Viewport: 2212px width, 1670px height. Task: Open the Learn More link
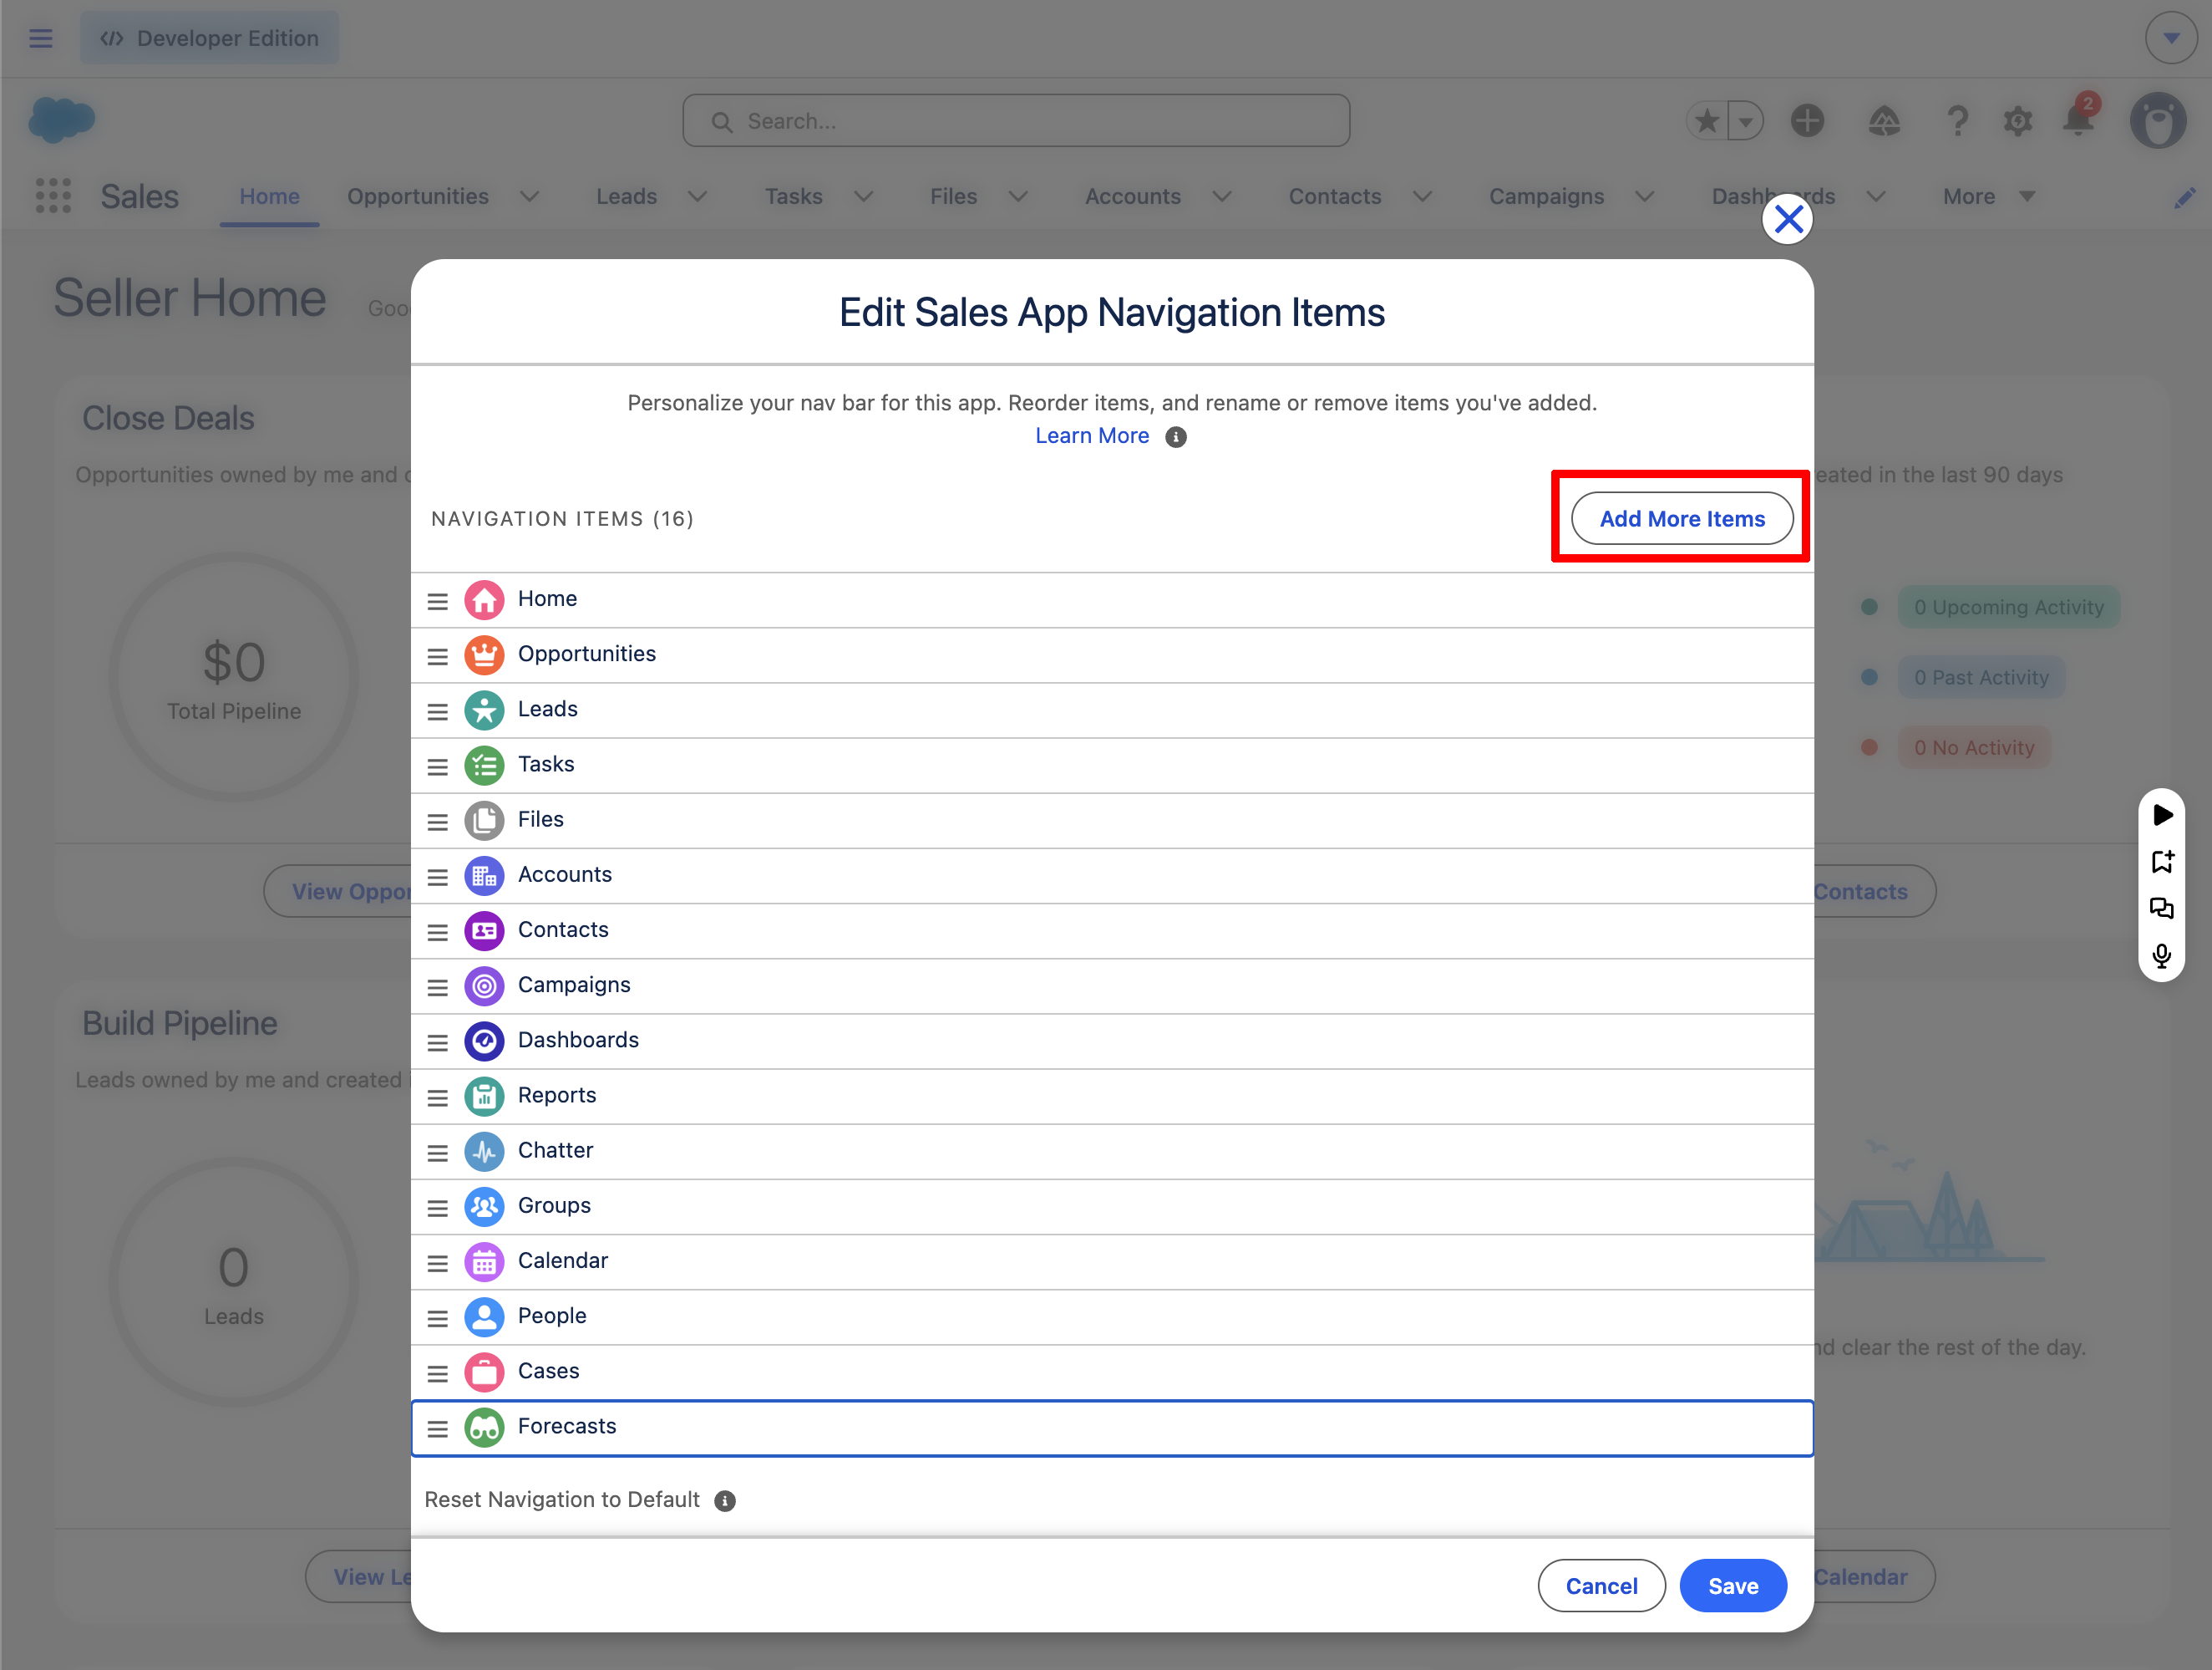coord(1092,436)
